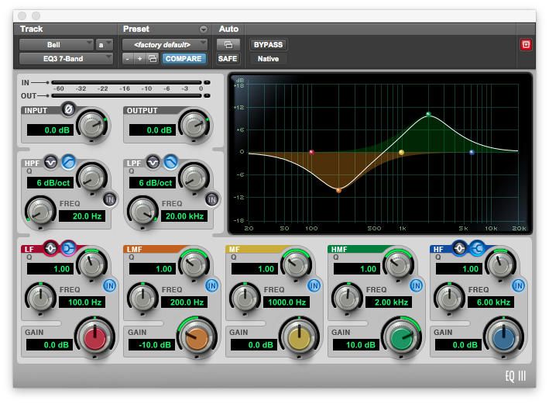This screenshot has height=404, width=549.
Task: Select the HPF high-pass filter type icon
Action: tap(67, 161)
